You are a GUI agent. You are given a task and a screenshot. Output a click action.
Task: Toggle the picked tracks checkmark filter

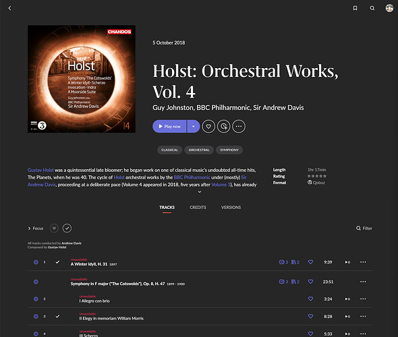(67, 228)
